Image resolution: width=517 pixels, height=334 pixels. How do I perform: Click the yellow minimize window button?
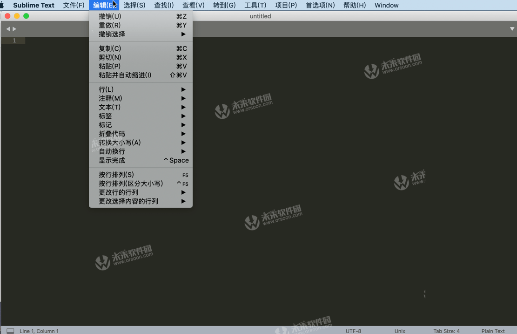coord(17,16)
